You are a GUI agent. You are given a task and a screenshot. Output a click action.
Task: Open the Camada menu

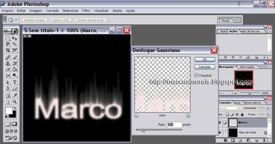click(52, 10)
